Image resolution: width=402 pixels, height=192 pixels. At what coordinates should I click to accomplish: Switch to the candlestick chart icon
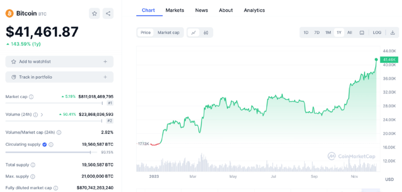205,33
